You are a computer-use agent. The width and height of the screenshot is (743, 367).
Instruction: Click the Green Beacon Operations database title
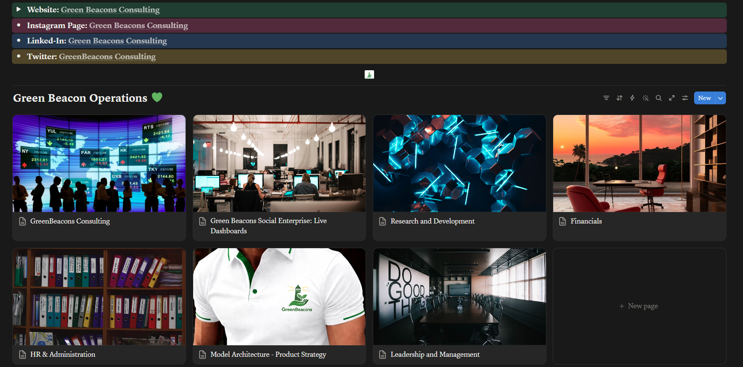pyautogui.click(x=80, y=98)
